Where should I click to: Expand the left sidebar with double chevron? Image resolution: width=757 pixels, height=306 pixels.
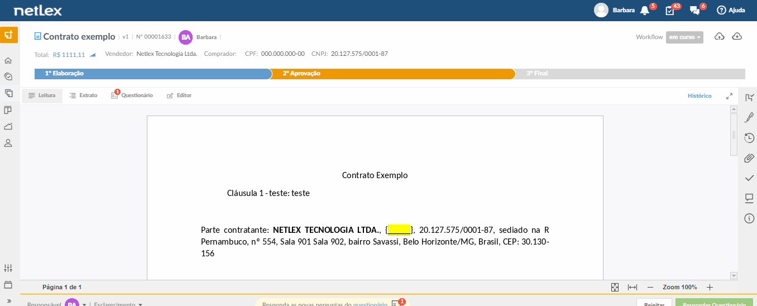[8, 302]
